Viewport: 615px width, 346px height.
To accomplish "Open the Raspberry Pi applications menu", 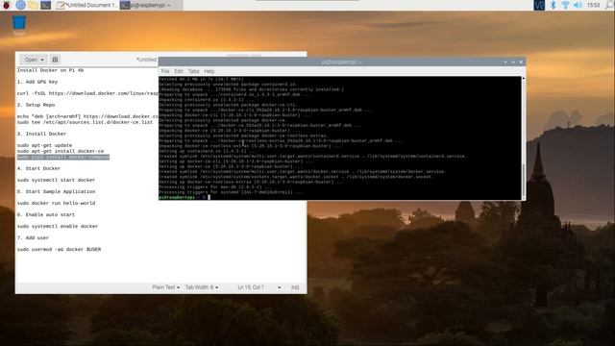I will (7, 5).
